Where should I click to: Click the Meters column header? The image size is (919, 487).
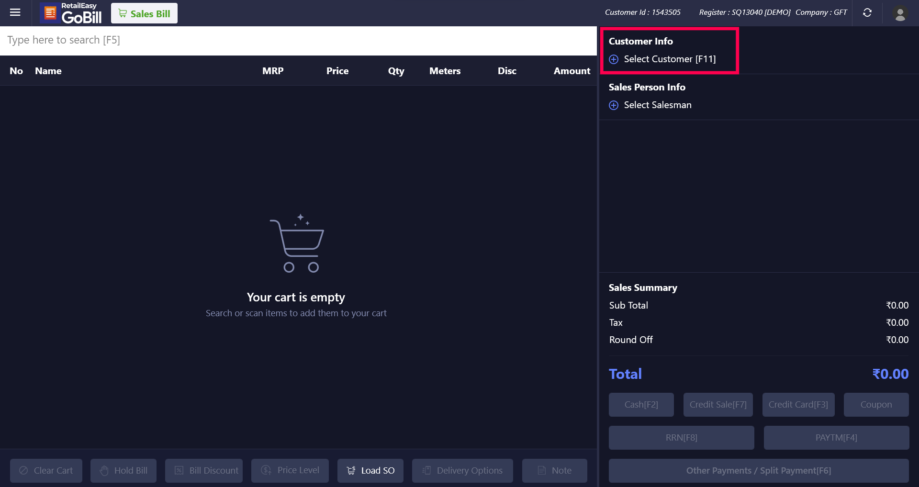(445, 71)
